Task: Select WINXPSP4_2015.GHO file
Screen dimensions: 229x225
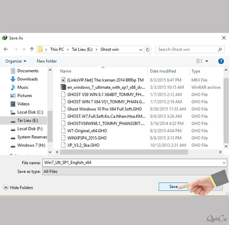Action: pos(87,138)
